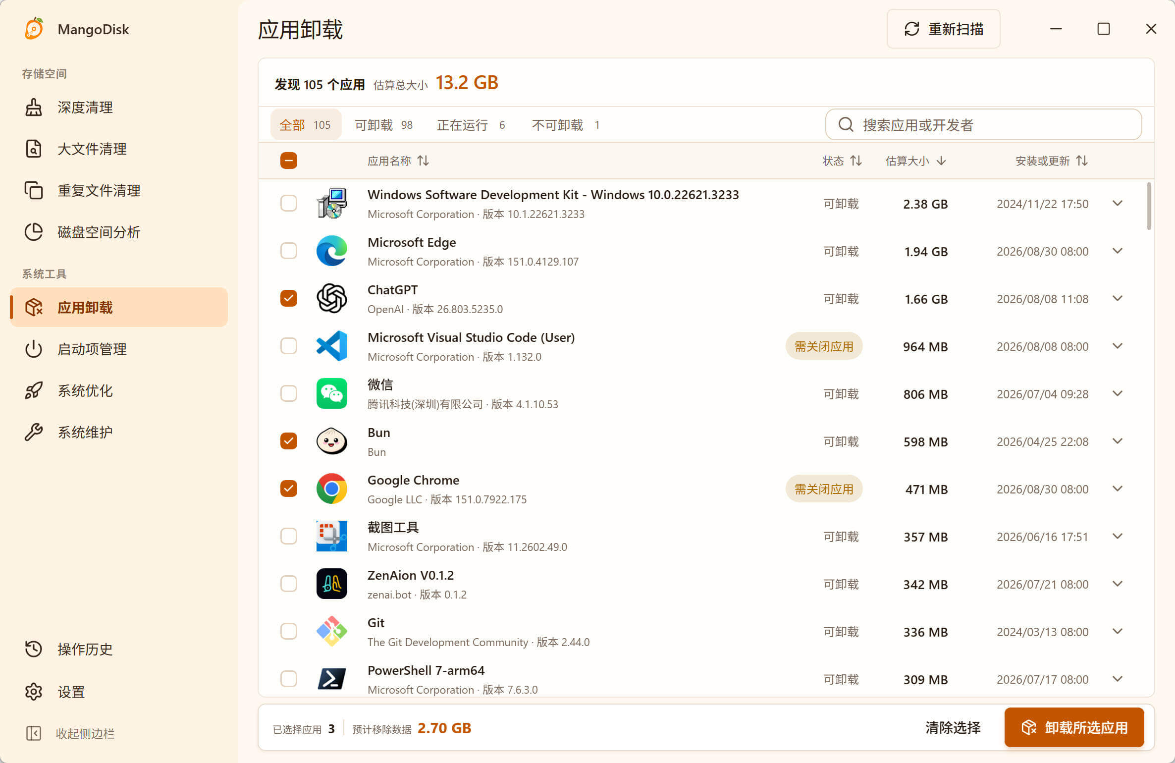Open Settings (设置) gear icon

34,692
